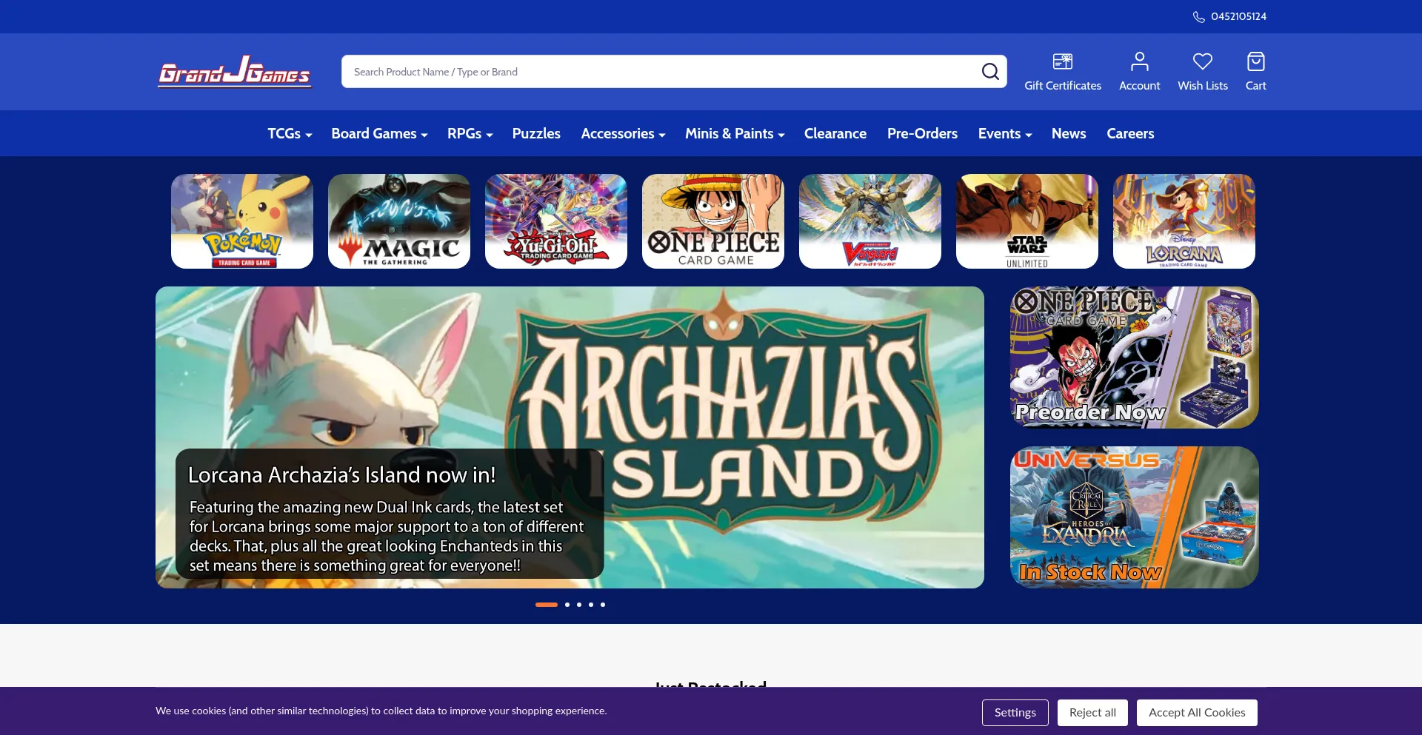Open the Careers page

[1130, 134]
